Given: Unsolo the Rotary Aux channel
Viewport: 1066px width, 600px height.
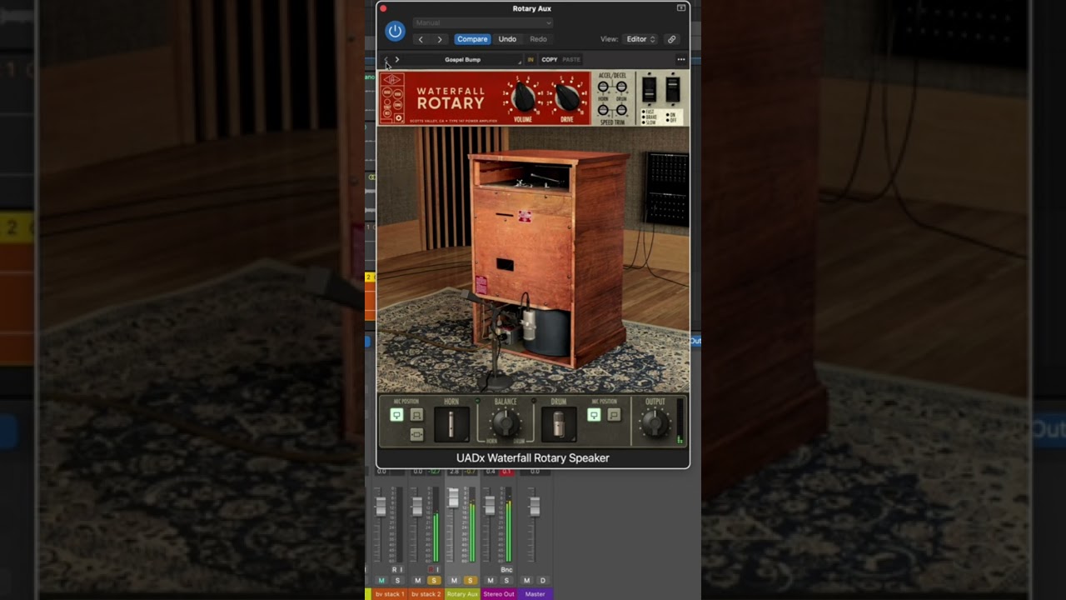Looking at the screenshot, I should pyautogui.click(x=470, y=580).
